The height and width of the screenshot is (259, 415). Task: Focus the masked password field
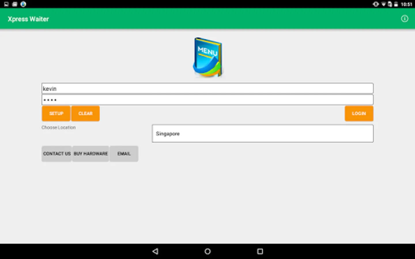207,100
